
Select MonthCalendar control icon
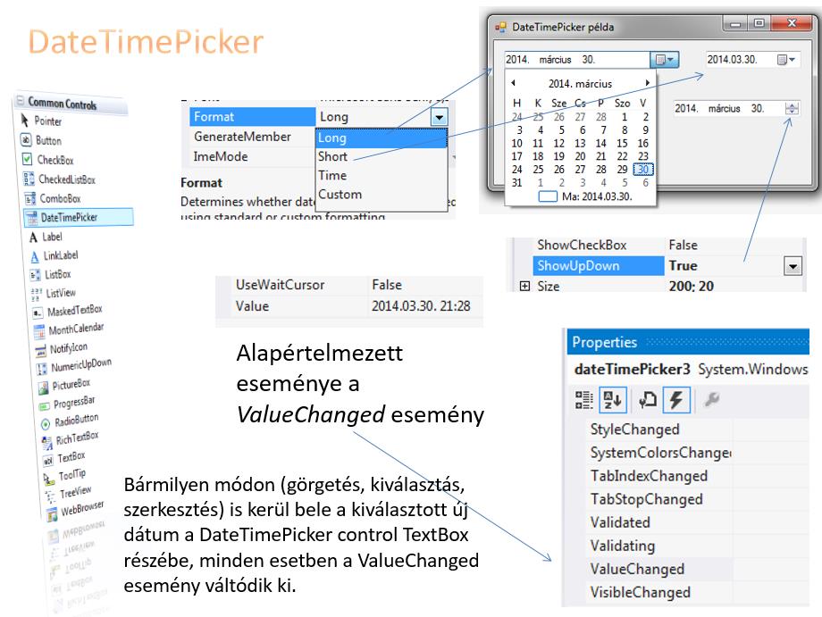click(x=39, y=331)
